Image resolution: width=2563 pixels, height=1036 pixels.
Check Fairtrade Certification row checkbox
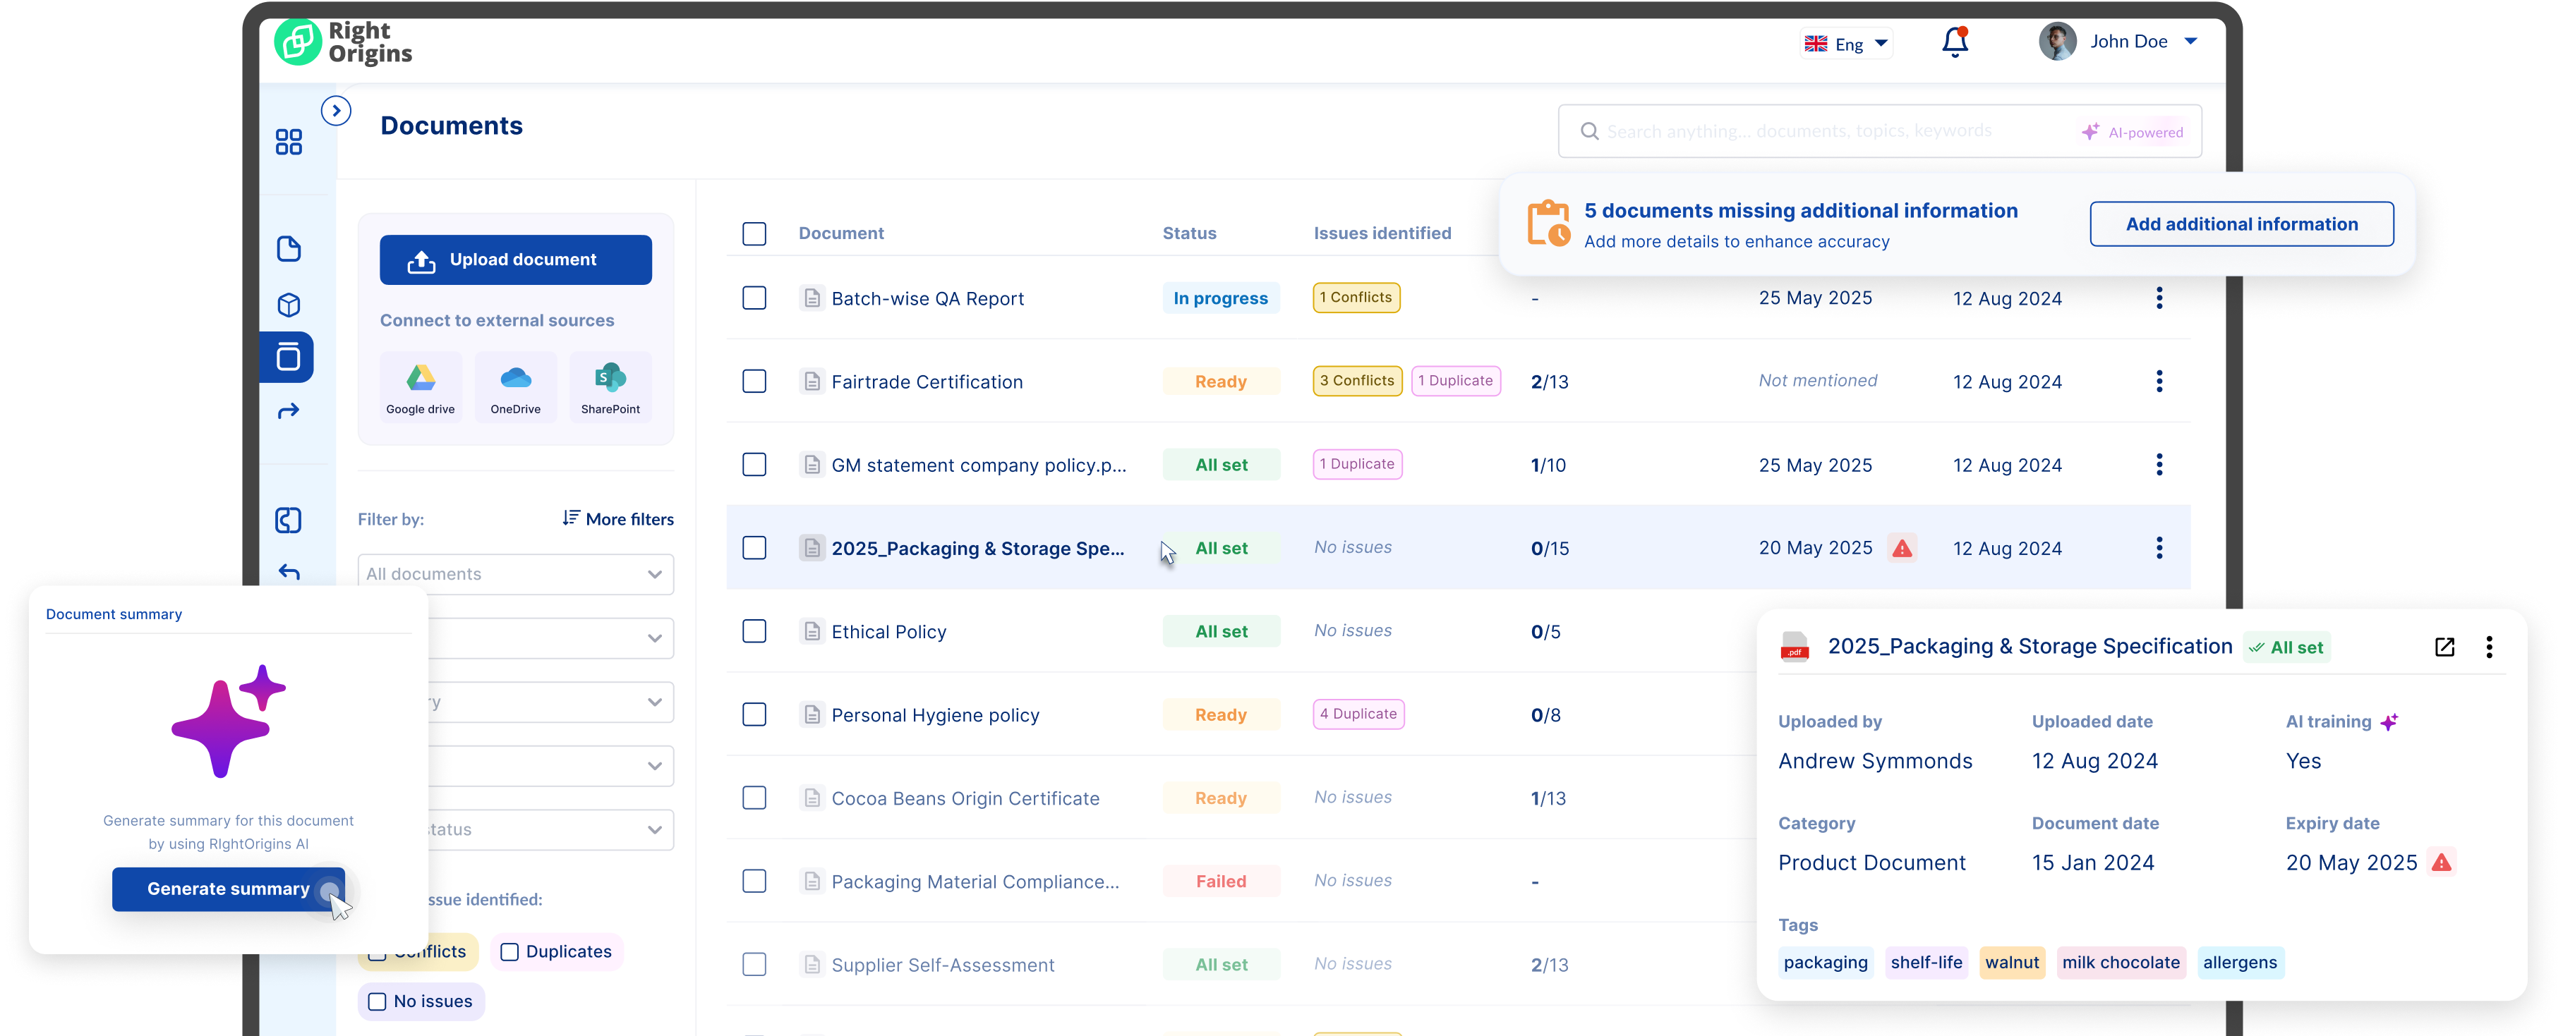(x=754, y=382)
